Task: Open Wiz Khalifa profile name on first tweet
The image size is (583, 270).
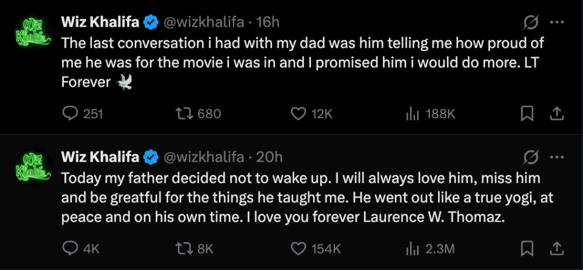Action: pyautogui.click(x=100, y=22)
